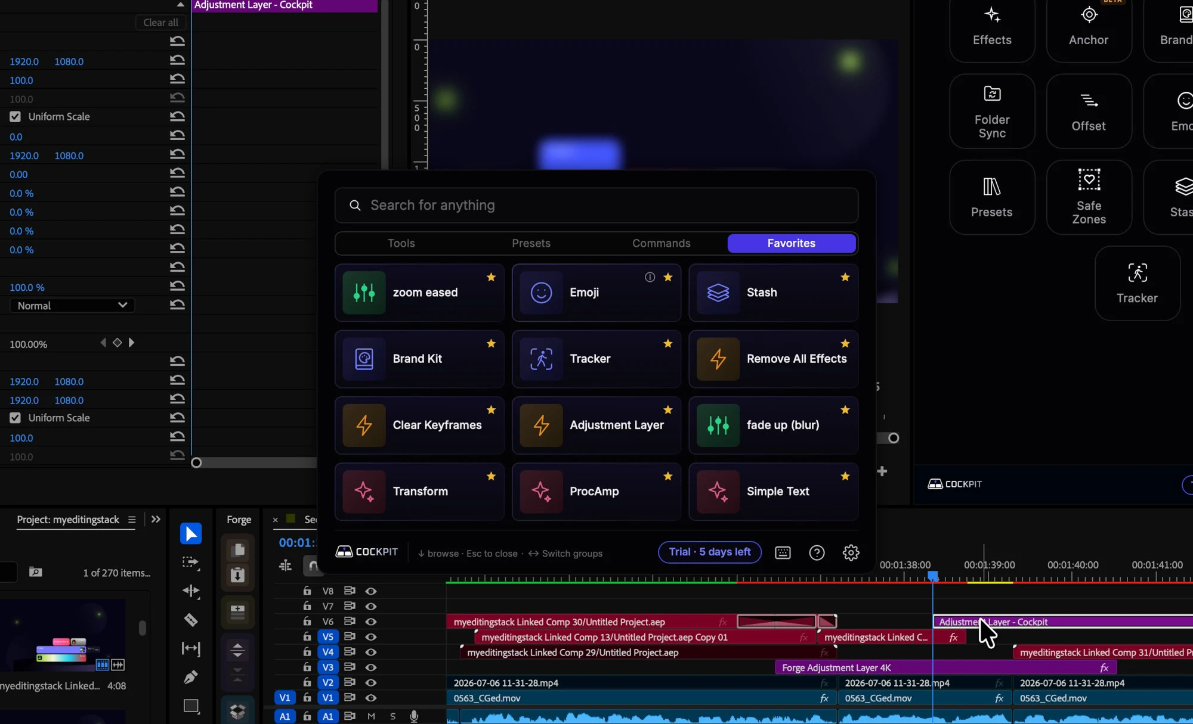
Task: Go to next keyframe arrow
Action: 132,343
